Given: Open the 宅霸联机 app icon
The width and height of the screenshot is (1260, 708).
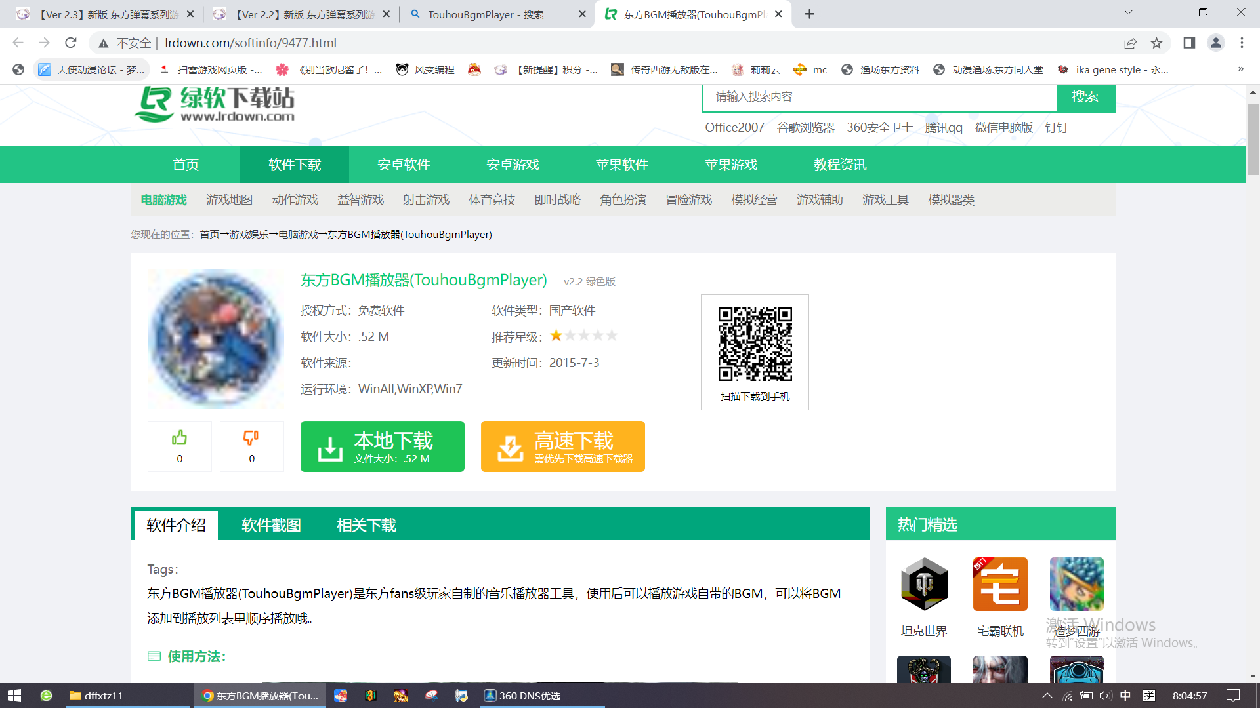Looking at the screenshot, I should tap(1000, 584).
